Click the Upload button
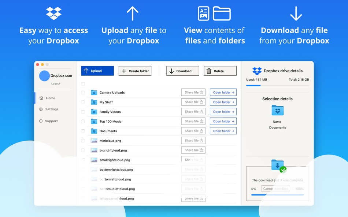 pos(97,71)
